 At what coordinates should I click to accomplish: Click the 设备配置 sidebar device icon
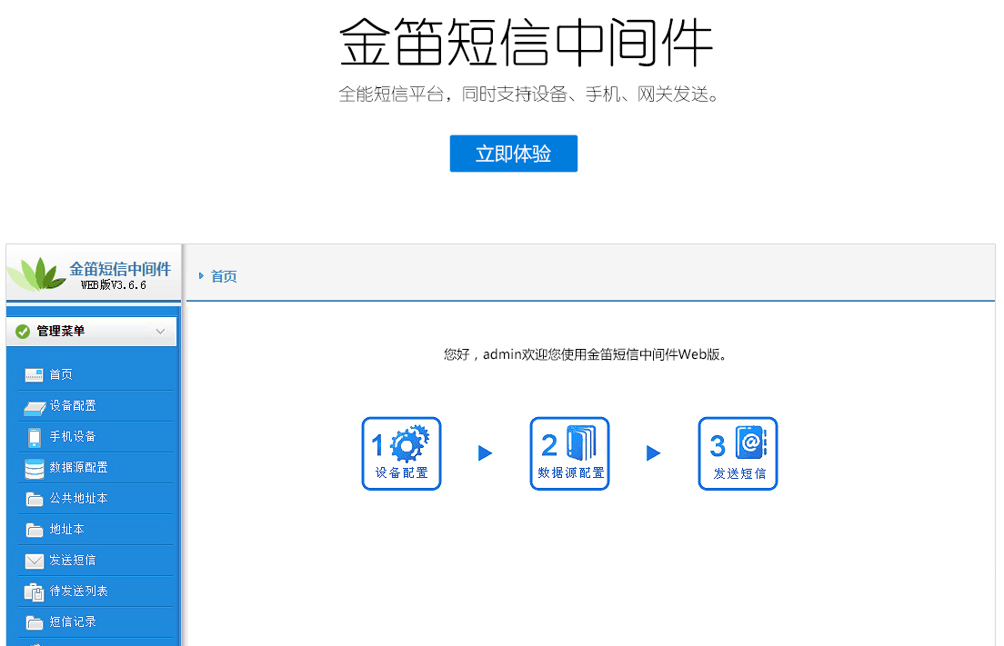[34, 407]
